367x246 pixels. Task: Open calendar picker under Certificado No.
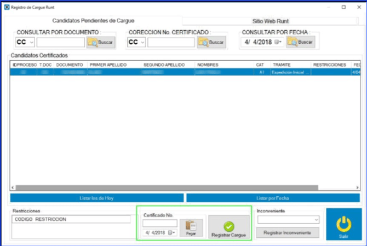[174, 232]
